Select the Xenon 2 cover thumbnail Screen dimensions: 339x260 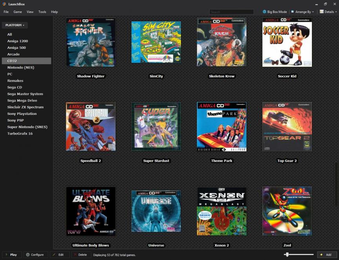click(222, 211)
